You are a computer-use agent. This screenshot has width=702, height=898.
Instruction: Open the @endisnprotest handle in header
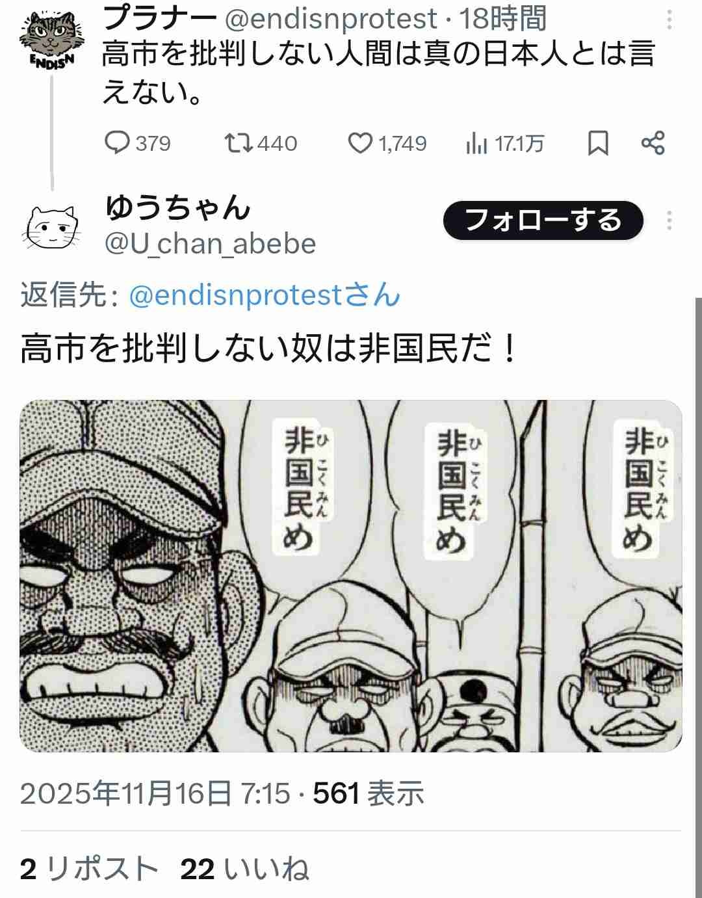tap(330, 20)
